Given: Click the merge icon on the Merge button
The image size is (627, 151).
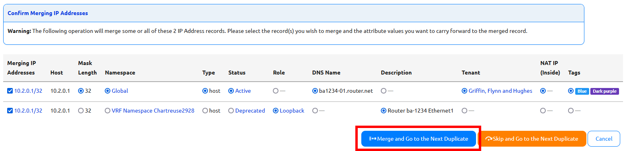Looking at the screenshot, I should click(x=372, y=139).
